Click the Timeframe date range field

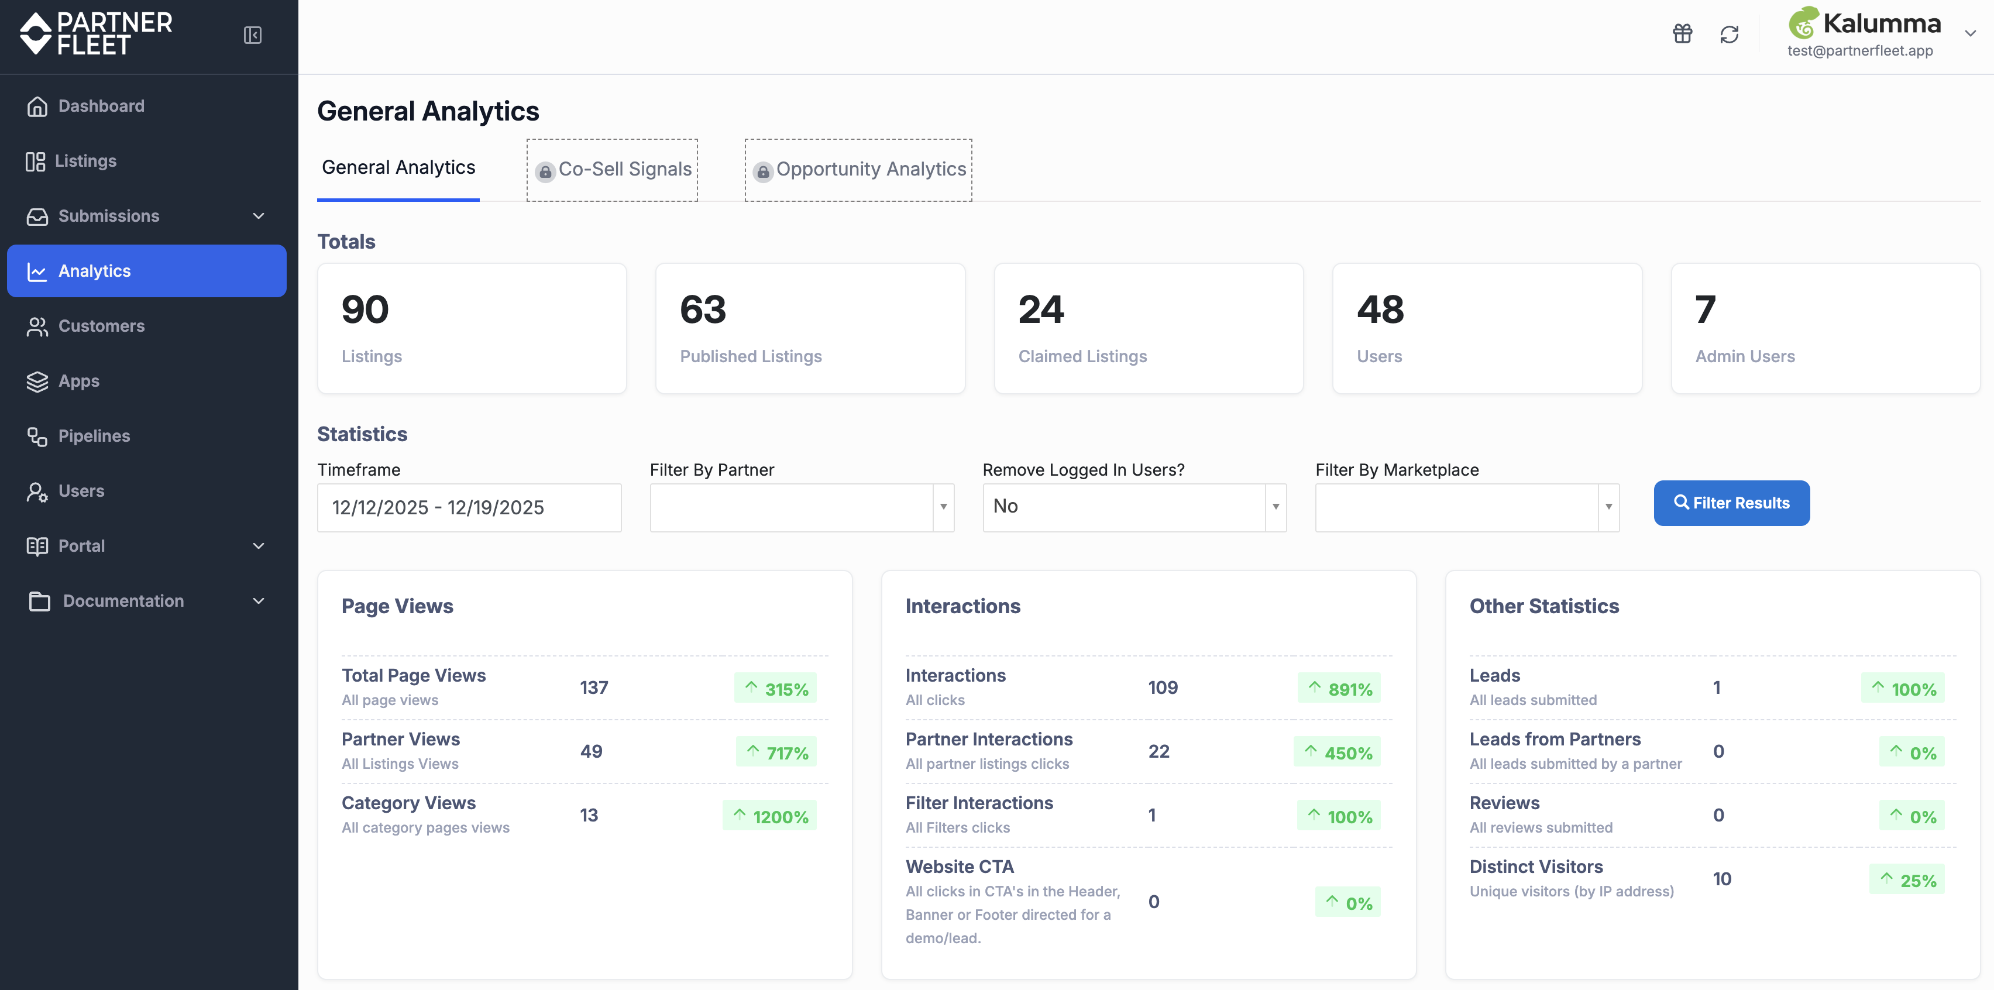469,508
